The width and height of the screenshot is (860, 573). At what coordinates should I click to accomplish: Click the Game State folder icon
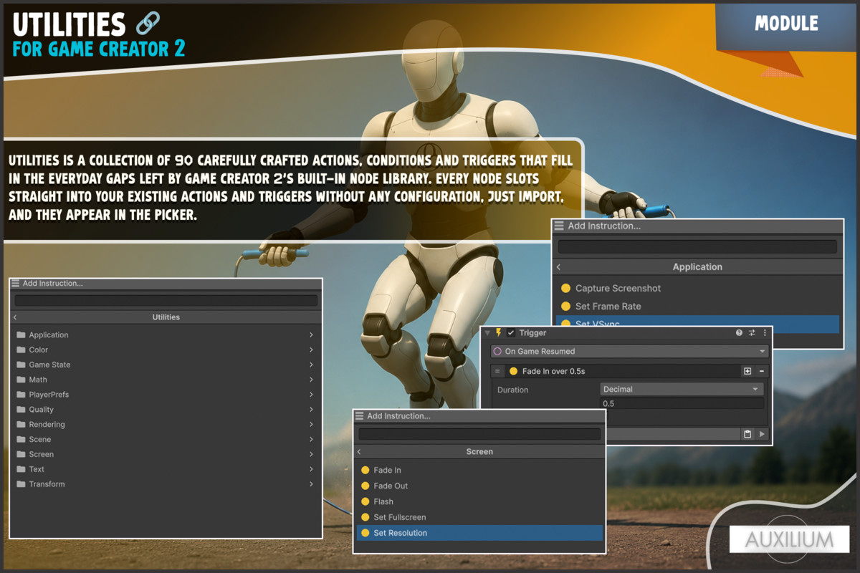click(21, 365)
